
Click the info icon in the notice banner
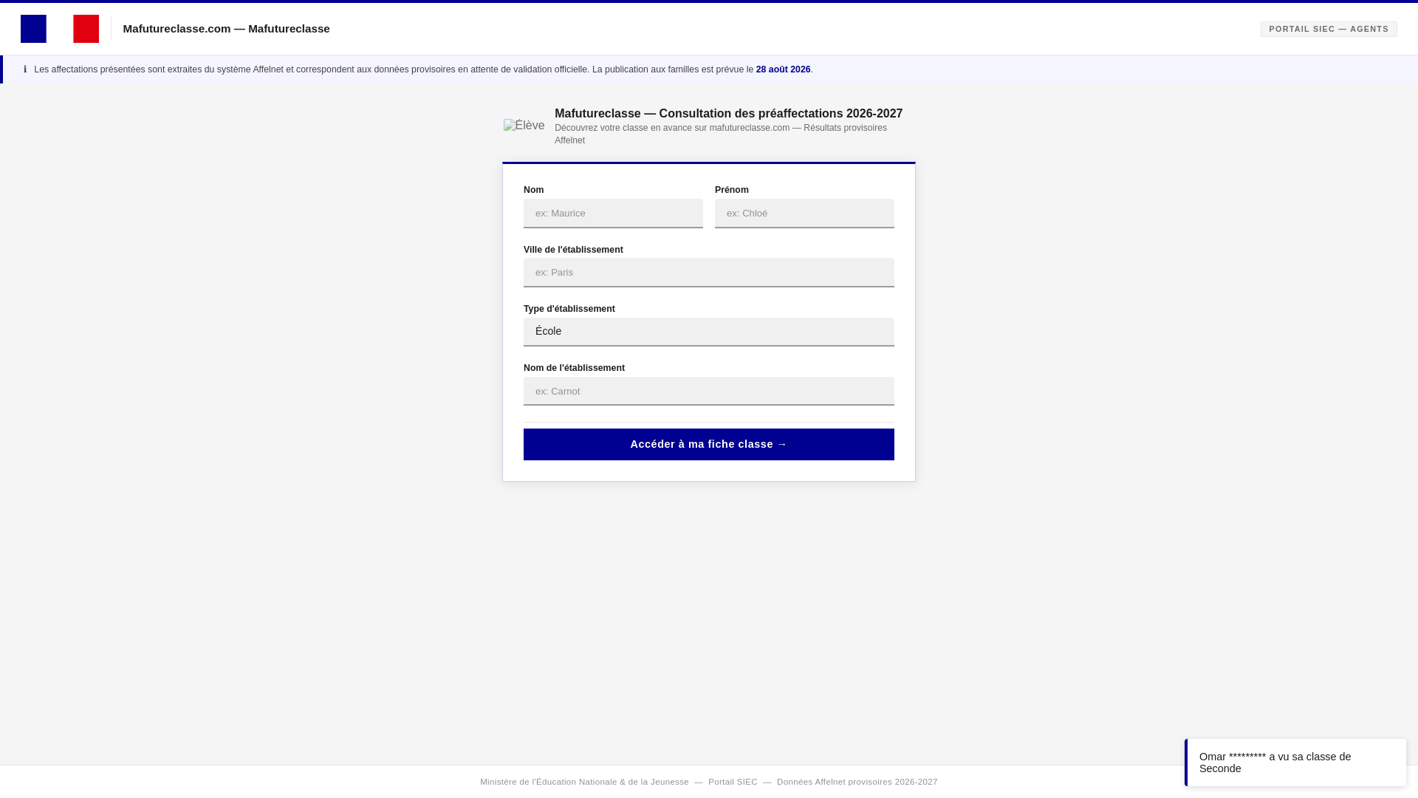click(25, 69)
